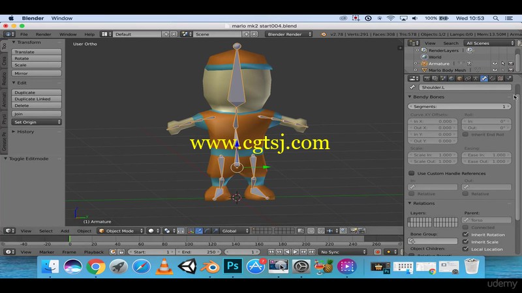522x293 pixels.
Task: Open the Armature data tab (figure icon)
Action: pyautogui.click(x=476, y=78)
